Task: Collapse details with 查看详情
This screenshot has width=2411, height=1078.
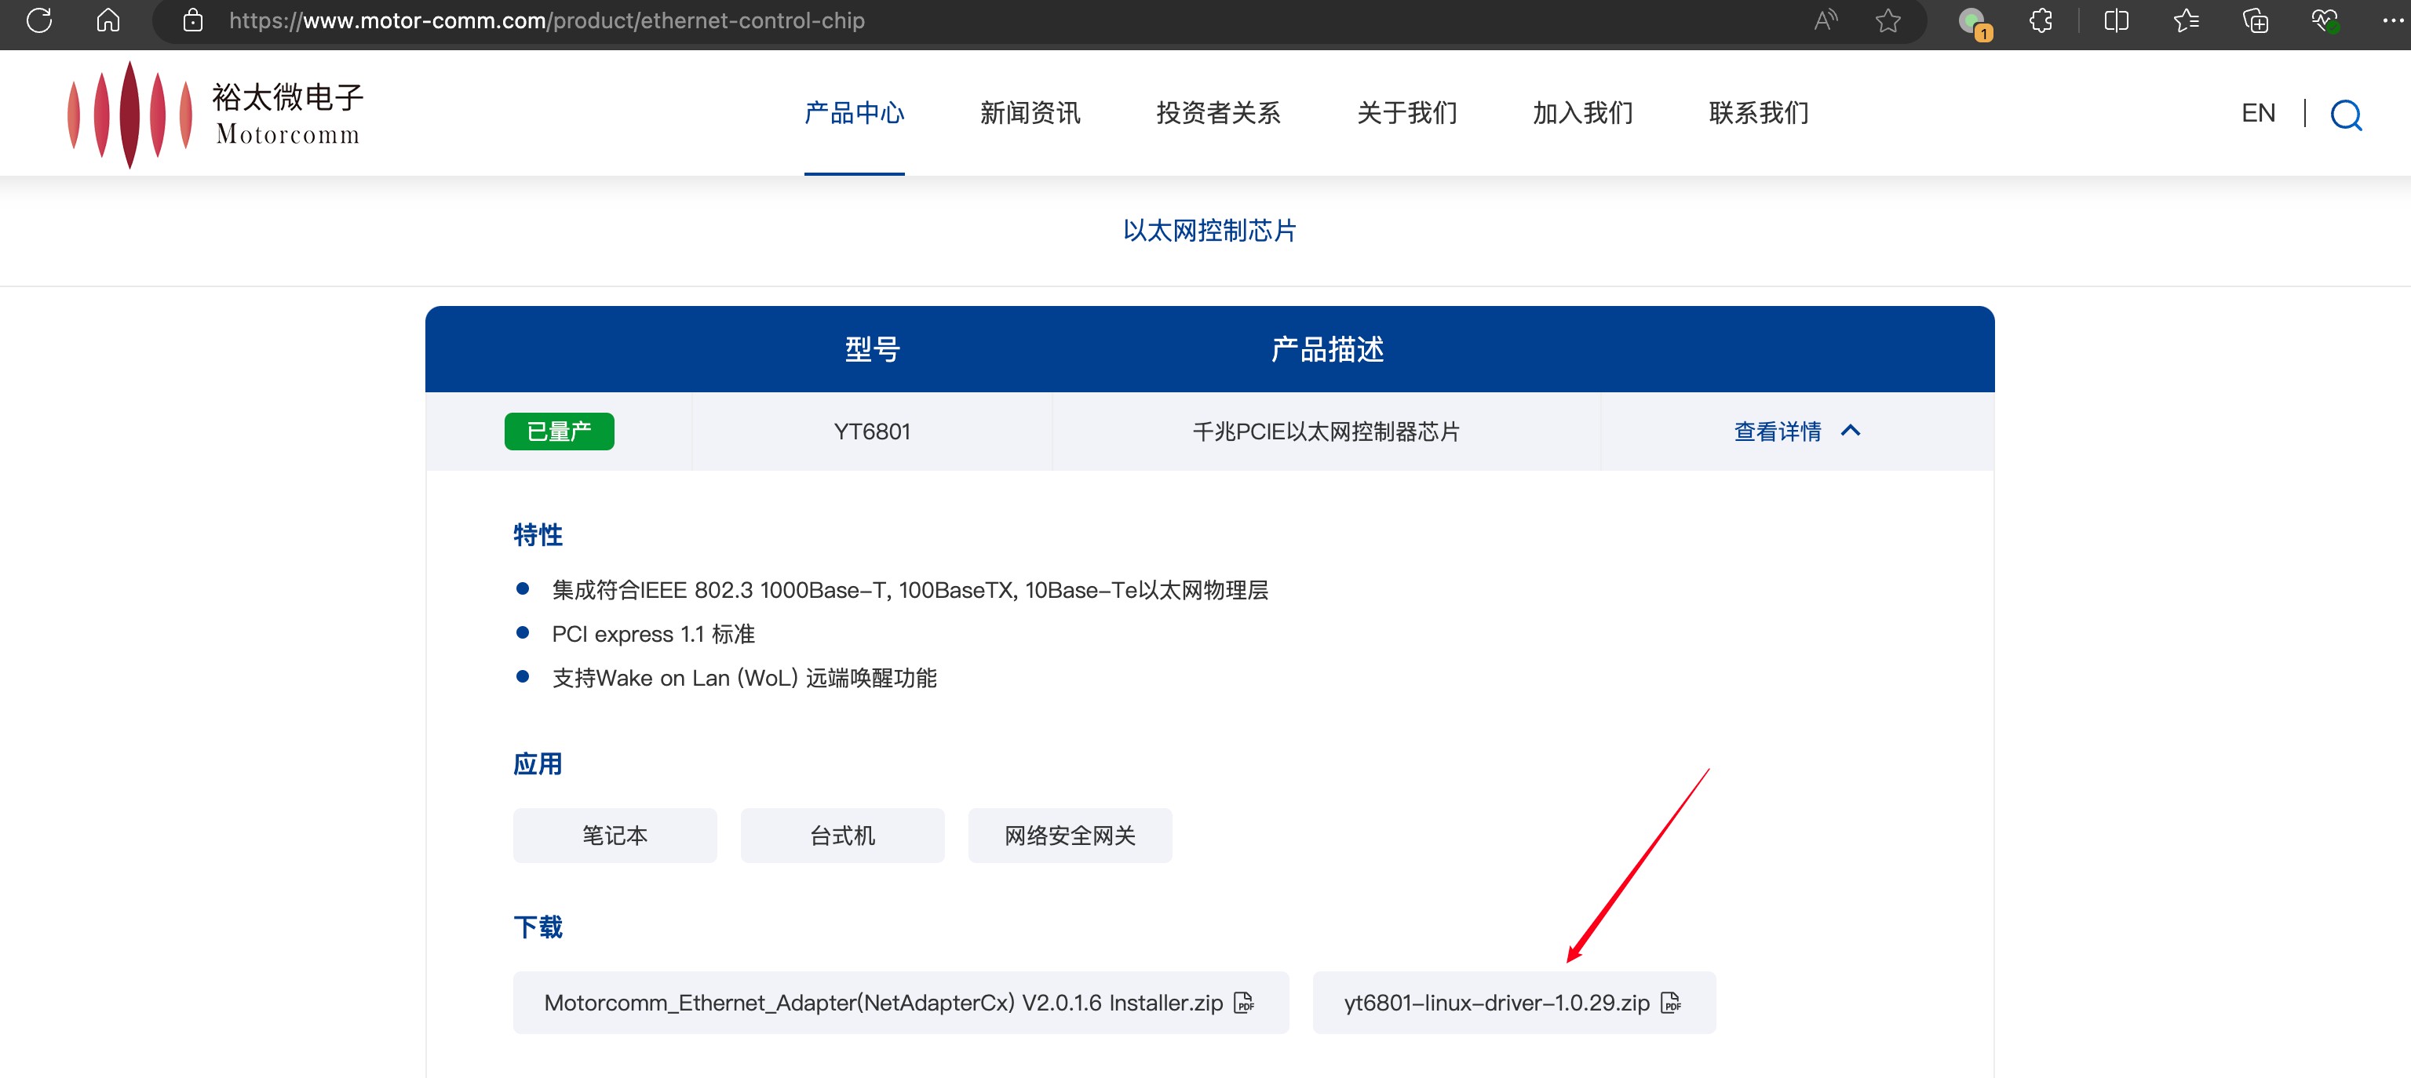Action: coord(1778,432)
